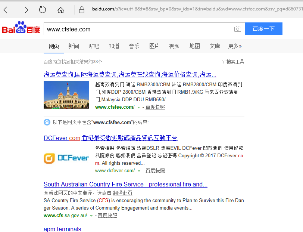The image size is (303, 232).
Task: Open the apm terminals result link
Action: tap(62, 229)
